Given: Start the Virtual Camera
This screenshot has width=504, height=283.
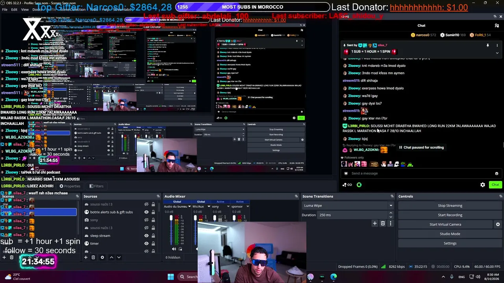Looking at the screenshot, I should (x=445, y=224).
